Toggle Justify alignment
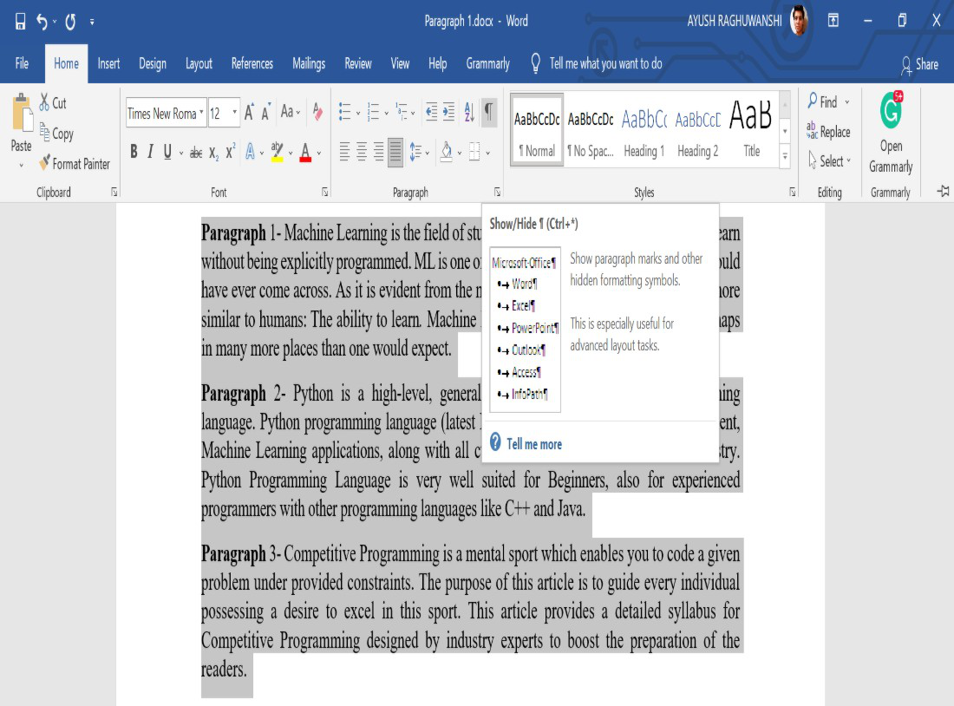The width and height of the screenshot is (954, 706). tap(395, 152)
